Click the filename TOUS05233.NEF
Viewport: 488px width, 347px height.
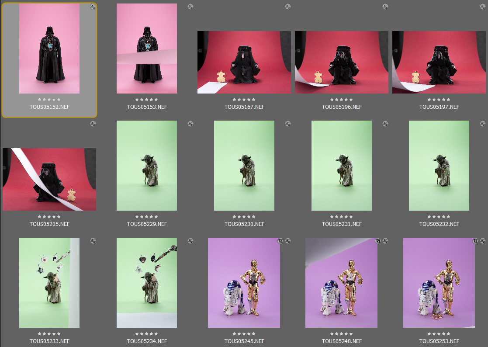click(49, 341)
